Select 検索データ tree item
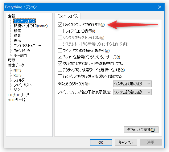169x152 pixels. [x=16, y=65]
